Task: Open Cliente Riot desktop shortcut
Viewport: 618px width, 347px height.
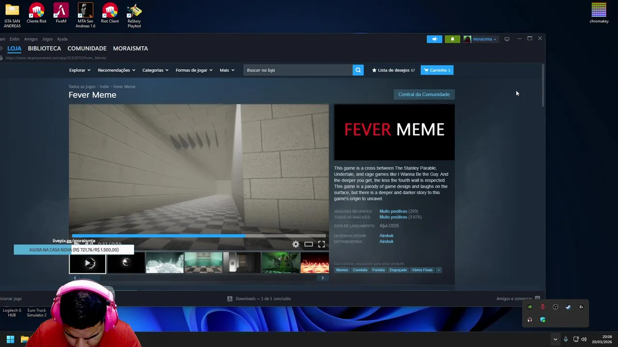Action: (x=37, y=13)
